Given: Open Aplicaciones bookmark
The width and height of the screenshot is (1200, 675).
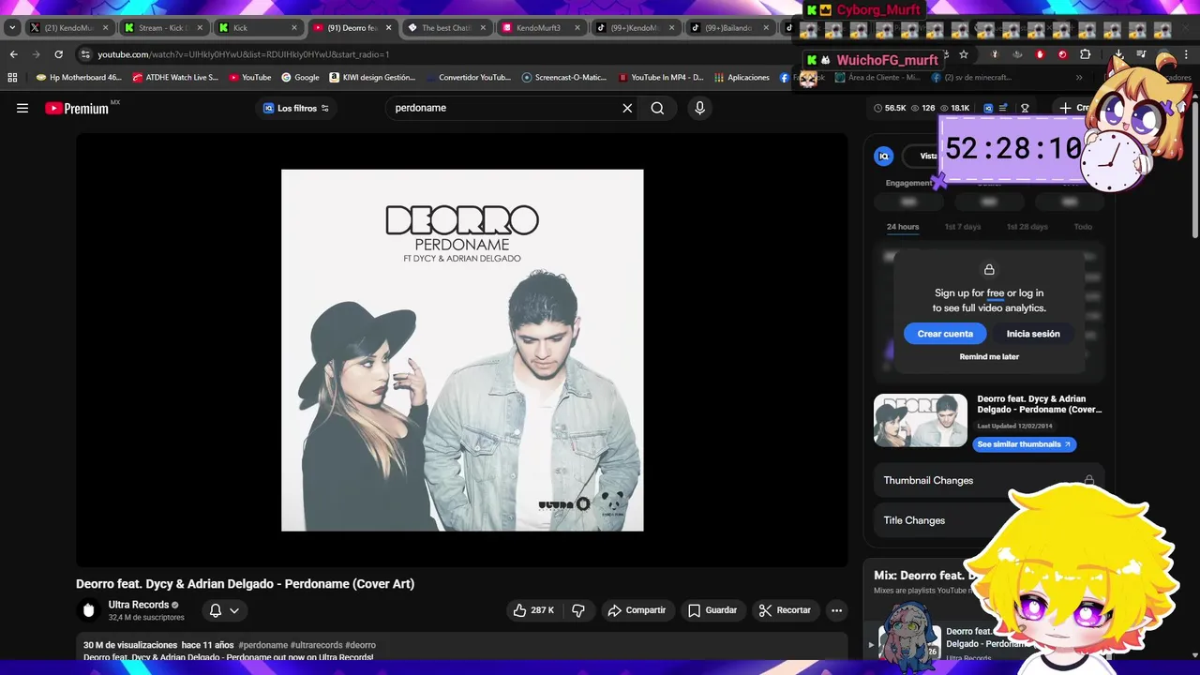Looking at the screenshot, I should (742, 78).
